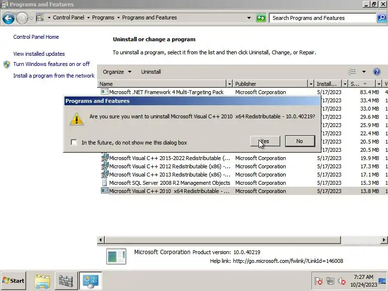388x291 pixels.
Task: Click the Visual C++ 2010 x64 Redistributable icon
Action: (105, 191)
